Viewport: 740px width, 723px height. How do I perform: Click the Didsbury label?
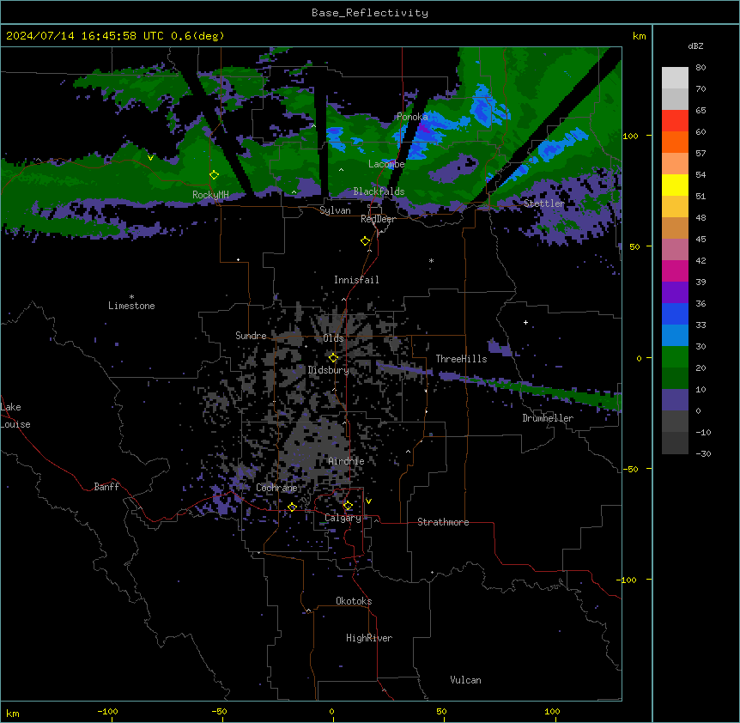click(x=328, y=370)
